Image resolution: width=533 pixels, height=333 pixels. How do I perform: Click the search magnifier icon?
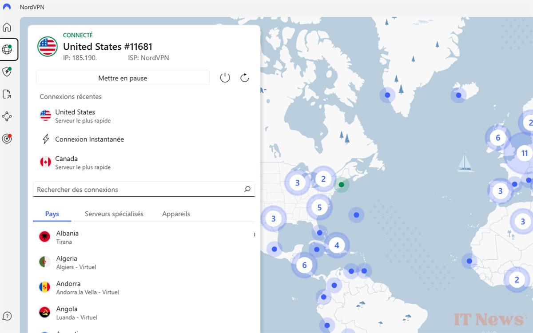click(x=247, y=189)
